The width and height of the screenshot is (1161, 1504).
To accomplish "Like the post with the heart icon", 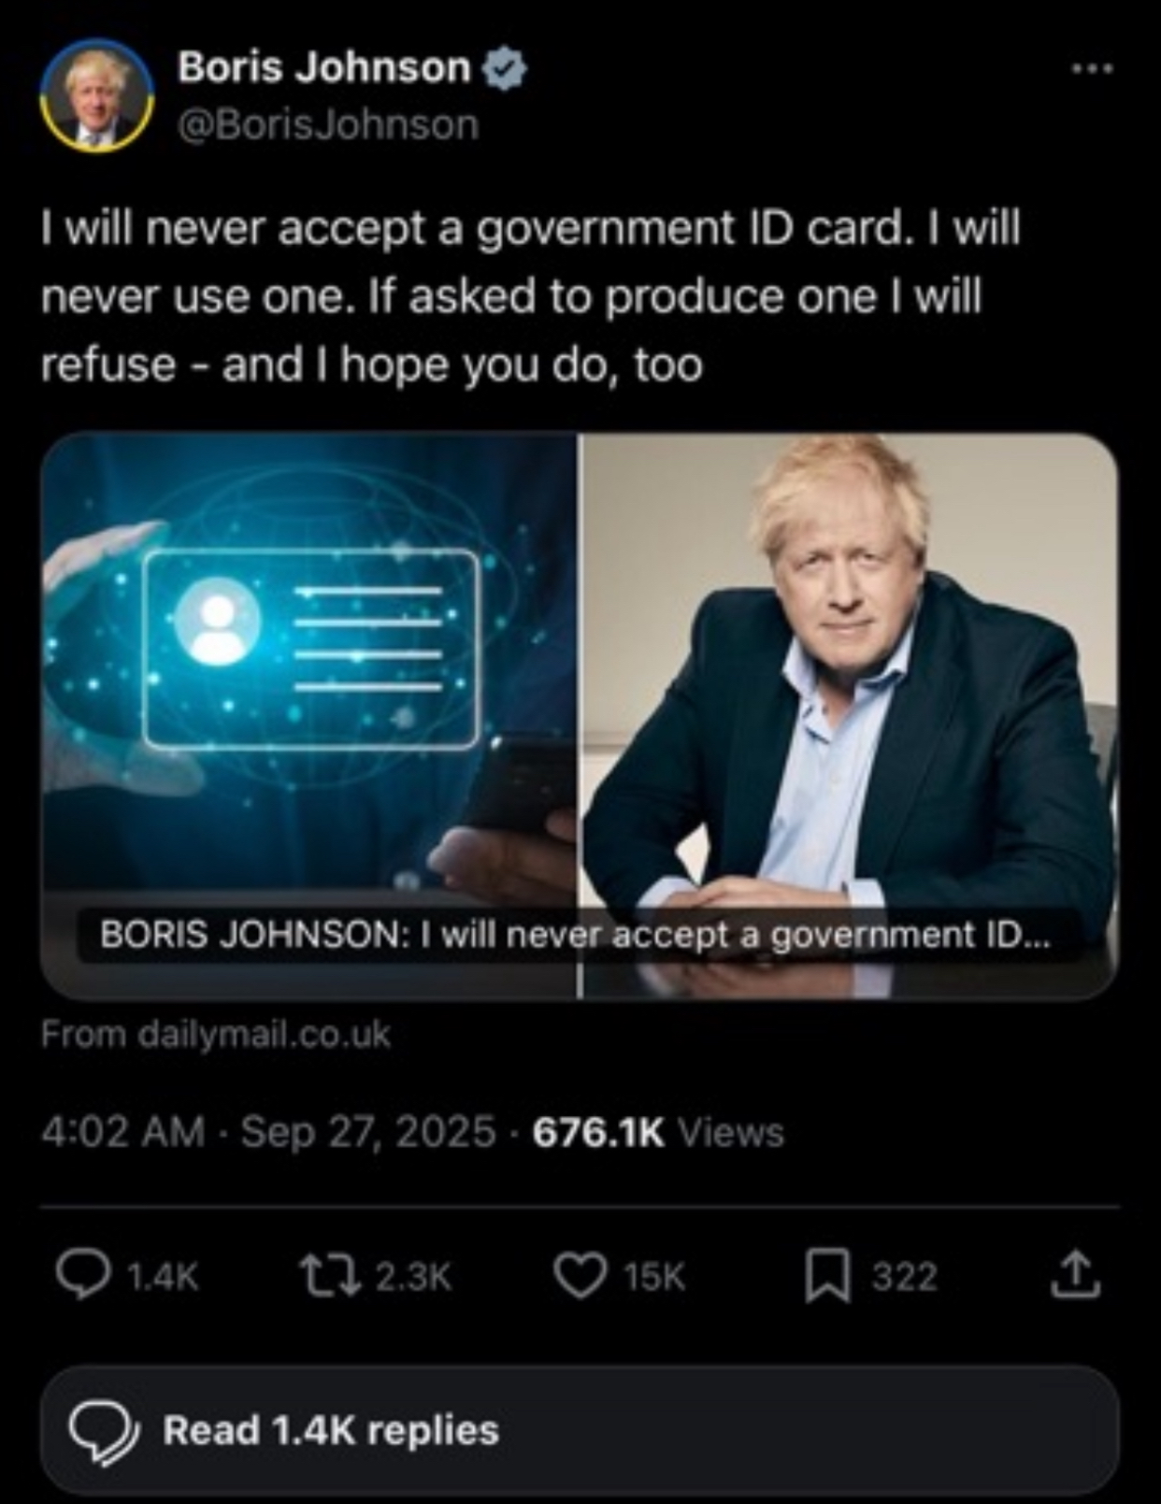I will (x=580, y=1276).
